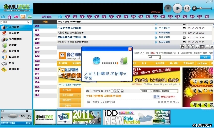Image resolution: width=214 pixels, height=128 pixels.
Task: Open 歷史清單 history list
Action: coord(16,51)
